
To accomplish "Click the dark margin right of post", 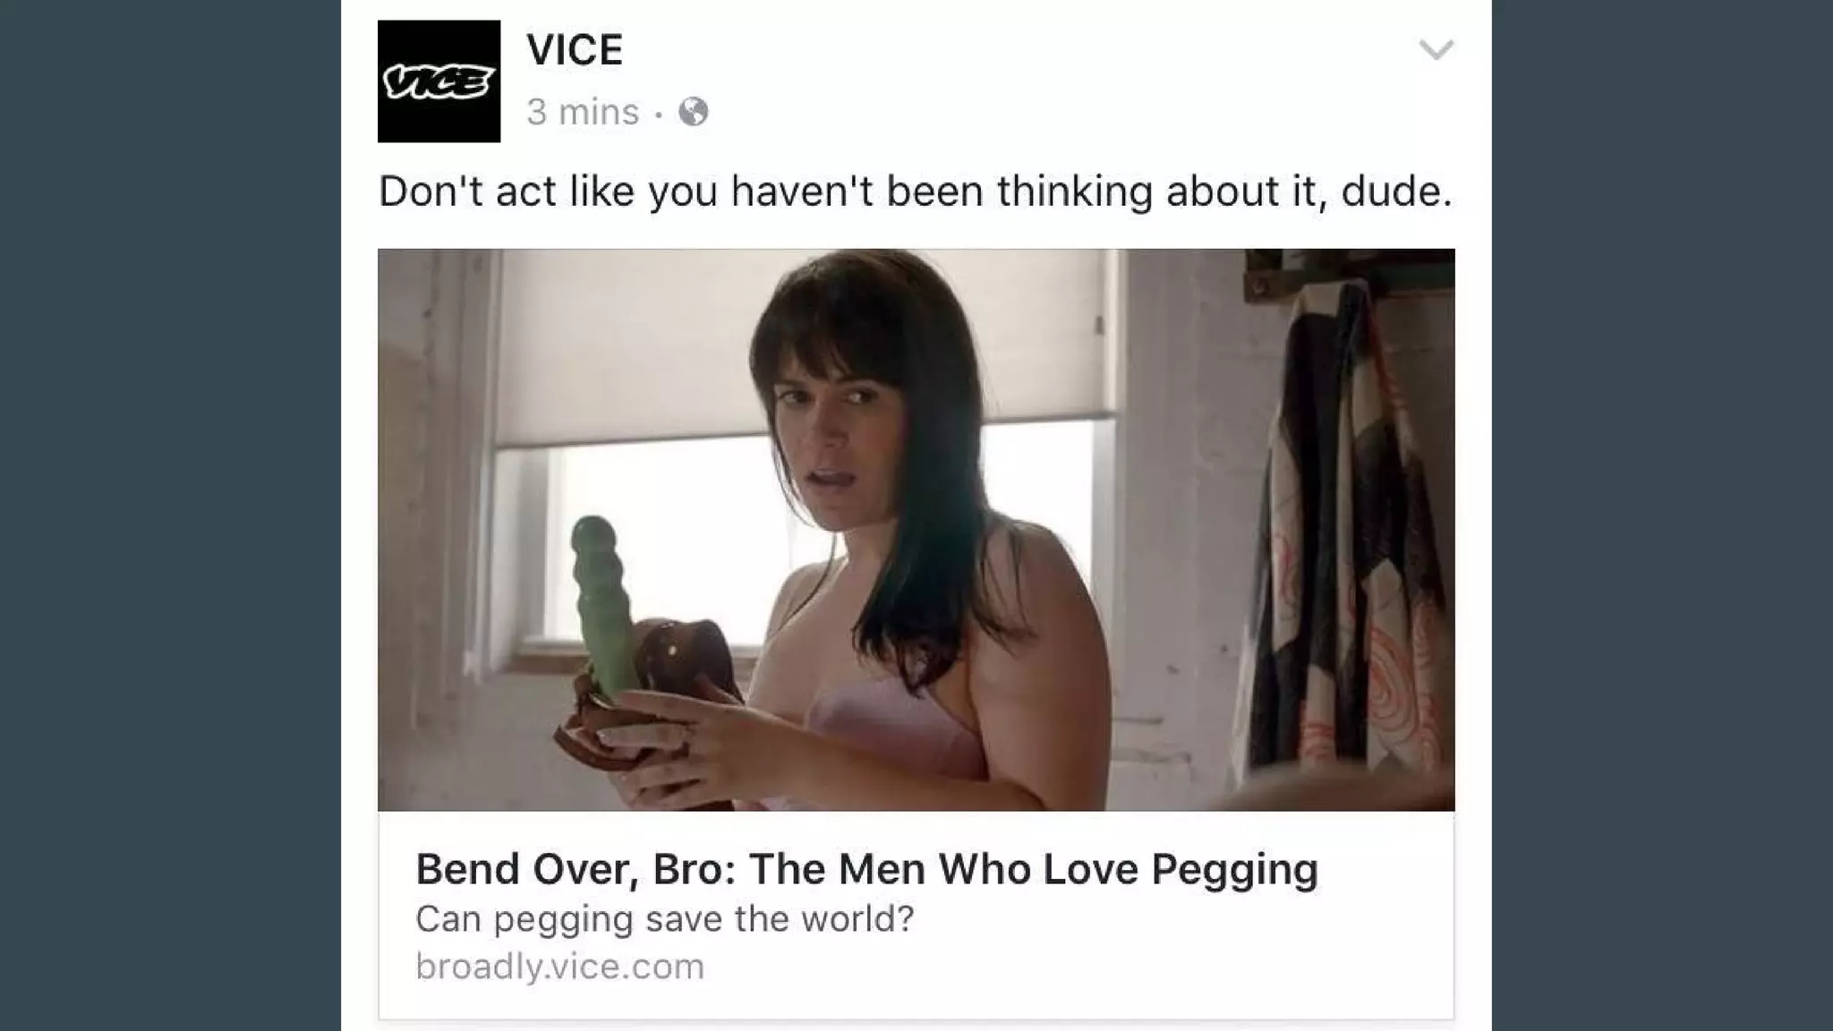I will [x=1662, y=515].
